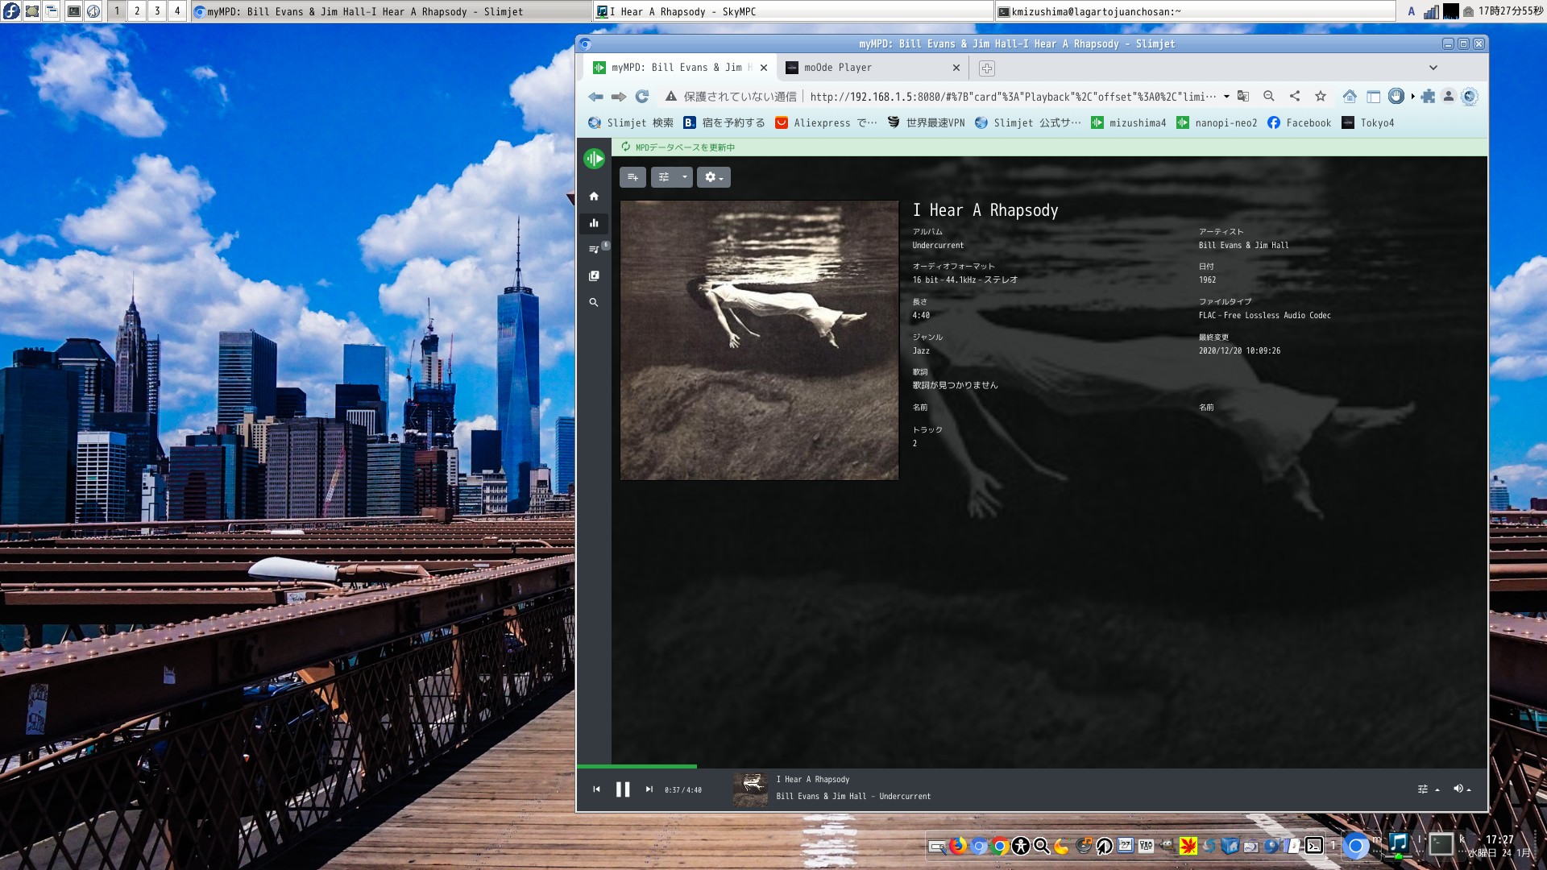Click the Undercurrent album cover image
The image size is (1547, 870).
pyautogui.click(x=759, y=340)
